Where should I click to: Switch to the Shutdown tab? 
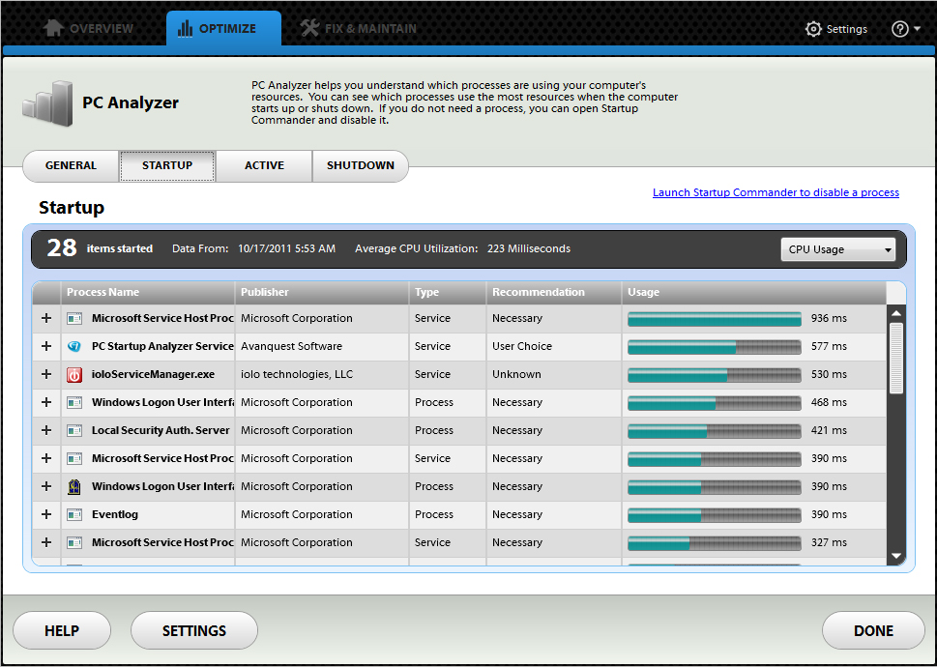(x=360, y=165)
